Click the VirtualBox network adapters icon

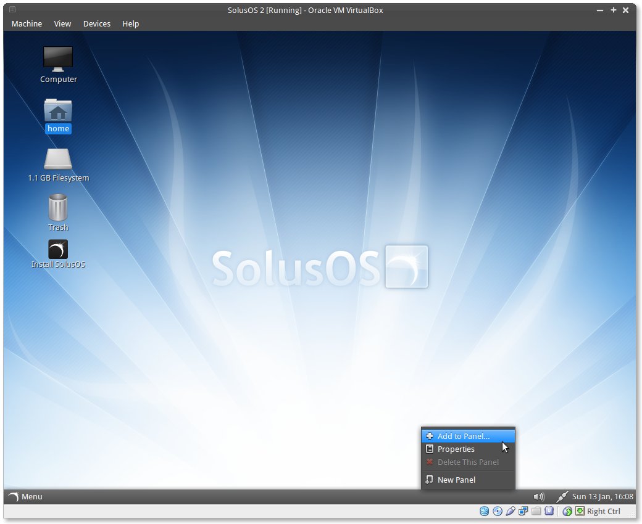523,511
